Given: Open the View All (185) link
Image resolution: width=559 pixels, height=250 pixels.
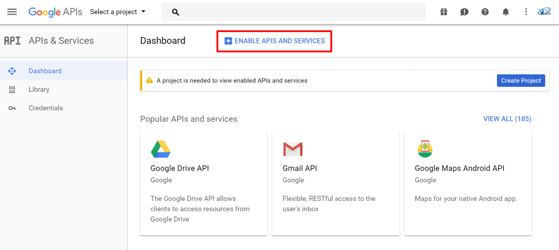Looking at the screenshot, I should click(507, 119).
